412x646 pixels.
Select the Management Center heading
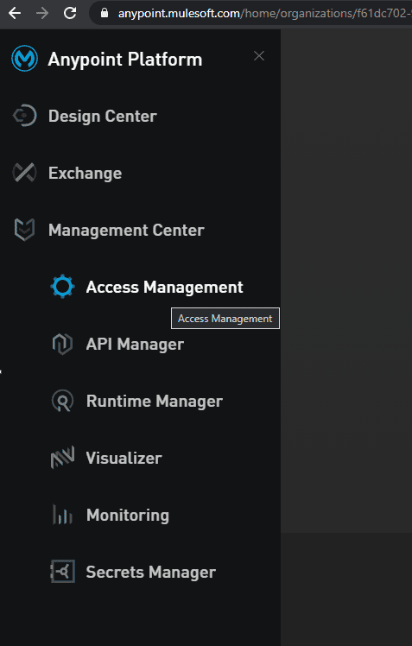click(126, 231)
